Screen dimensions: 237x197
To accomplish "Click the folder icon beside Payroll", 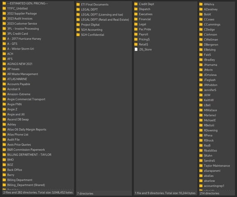I will pos(136,34).
